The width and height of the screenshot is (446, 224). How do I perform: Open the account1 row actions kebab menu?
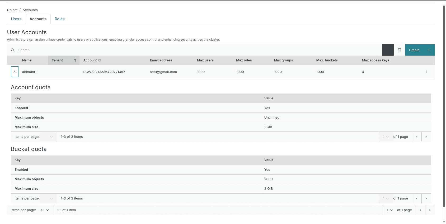(x=426, y=72)
